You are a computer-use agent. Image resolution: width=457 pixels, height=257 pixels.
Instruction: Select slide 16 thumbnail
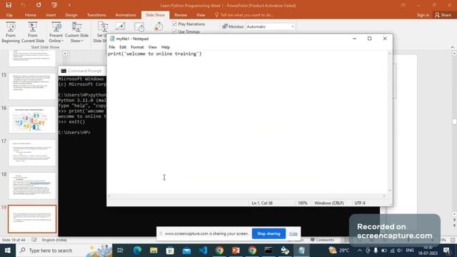pyautogui.click(x=32, y=119)
